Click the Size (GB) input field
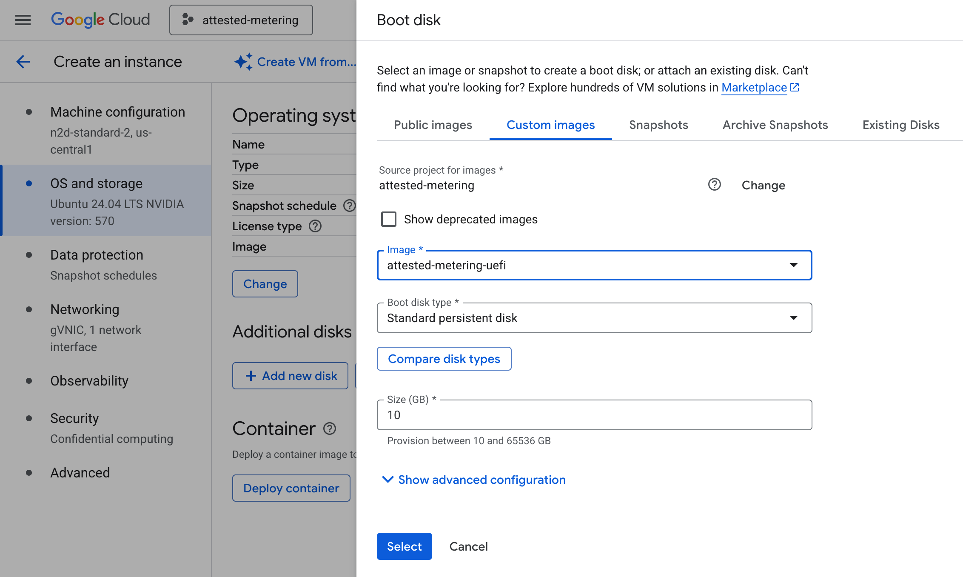The width and height of the screenshot is (963, 577). 594,415
